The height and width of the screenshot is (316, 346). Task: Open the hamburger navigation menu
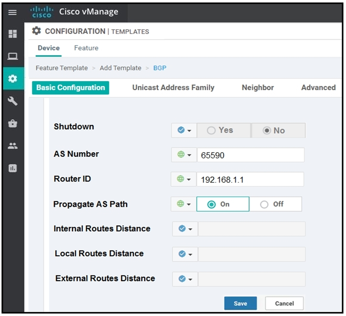click(12, 13)
